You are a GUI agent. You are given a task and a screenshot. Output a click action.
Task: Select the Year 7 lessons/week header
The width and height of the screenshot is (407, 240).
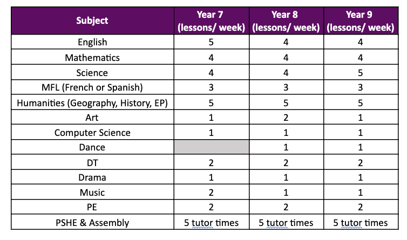(x=211, y=20)
